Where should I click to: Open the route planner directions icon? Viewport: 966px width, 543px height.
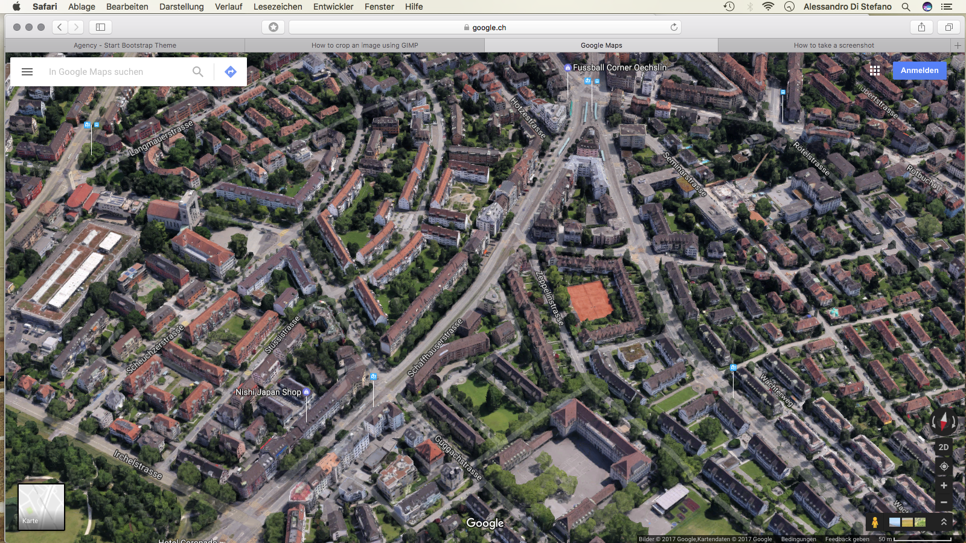(231, 72)
